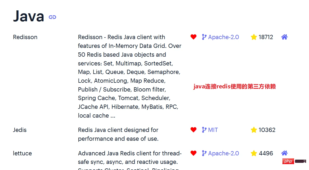This screenshot has height=170, width=309.
Task: Click the star icon next to Redisson
Action: (x=254, y=37)
